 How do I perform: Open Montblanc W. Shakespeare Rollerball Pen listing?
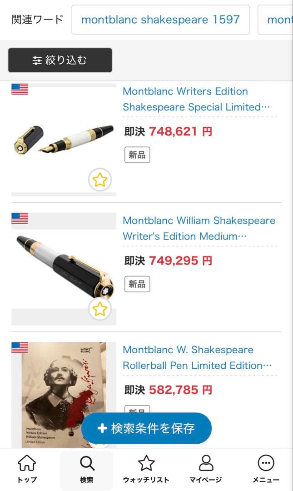tap(193, 357)
